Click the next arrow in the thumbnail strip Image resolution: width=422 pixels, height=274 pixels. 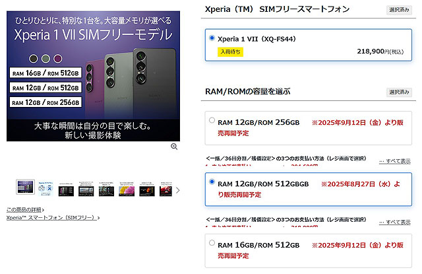(x=177, y=190)
